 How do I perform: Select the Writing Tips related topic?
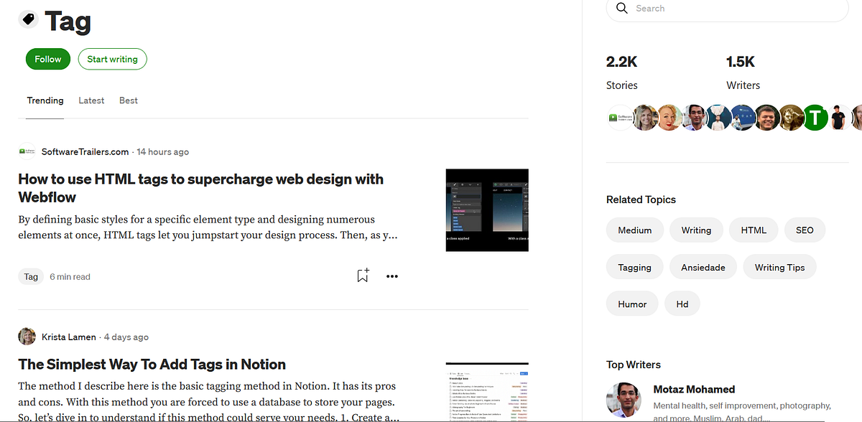click(x=779, y=267)
